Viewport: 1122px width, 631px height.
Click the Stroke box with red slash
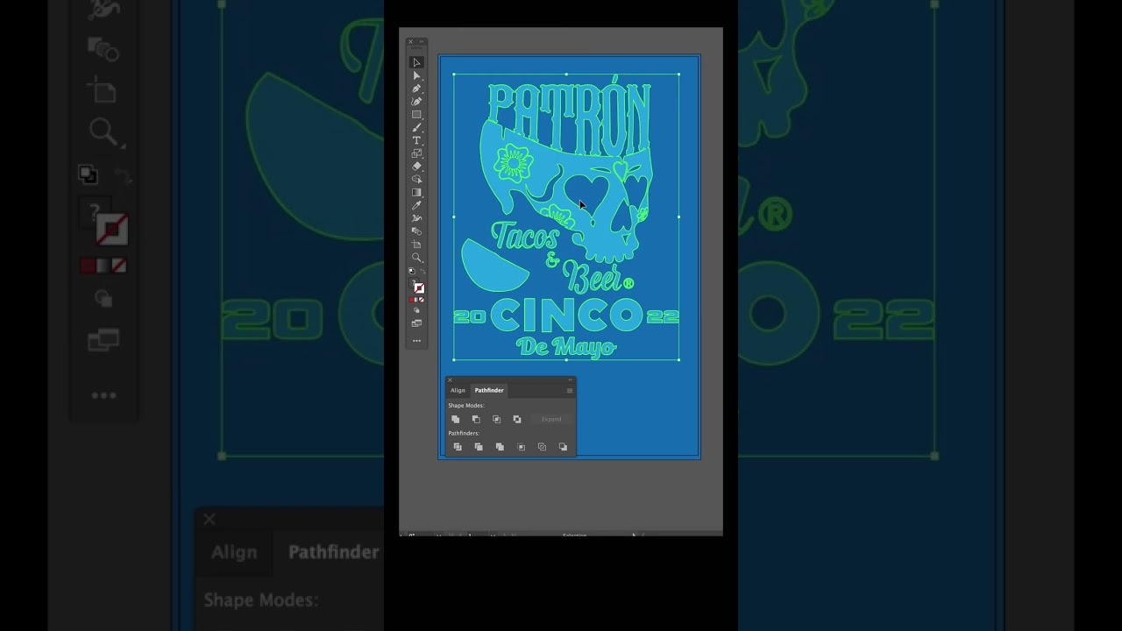(419, 288)
